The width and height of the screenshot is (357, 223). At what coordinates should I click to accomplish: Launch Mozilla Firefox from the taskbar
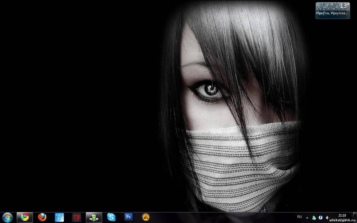pos(42,217)
